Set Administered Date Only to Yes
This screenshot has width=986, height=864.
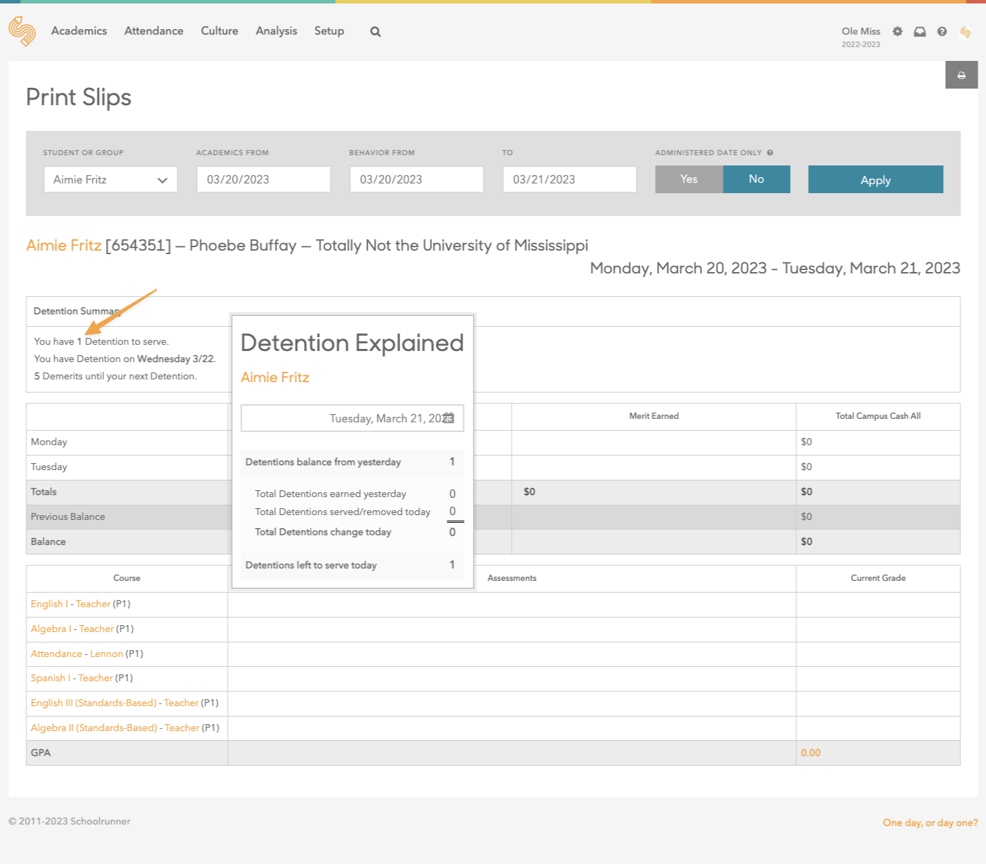688,179
